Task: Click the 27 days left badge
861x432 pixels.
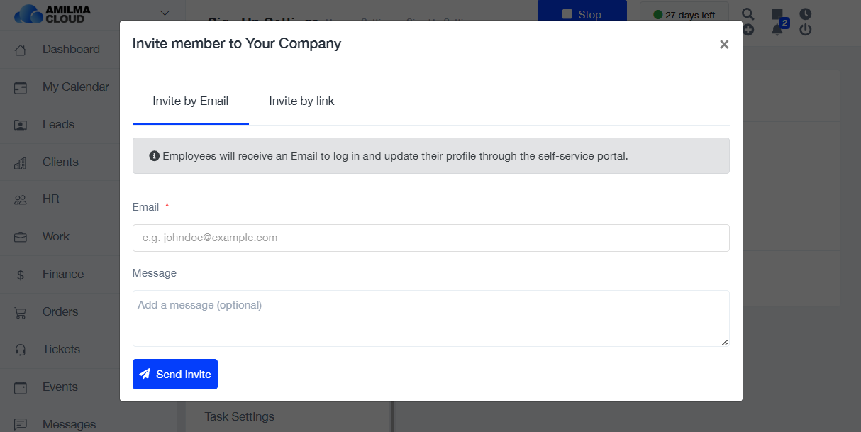Action: (x=684, y=14)
